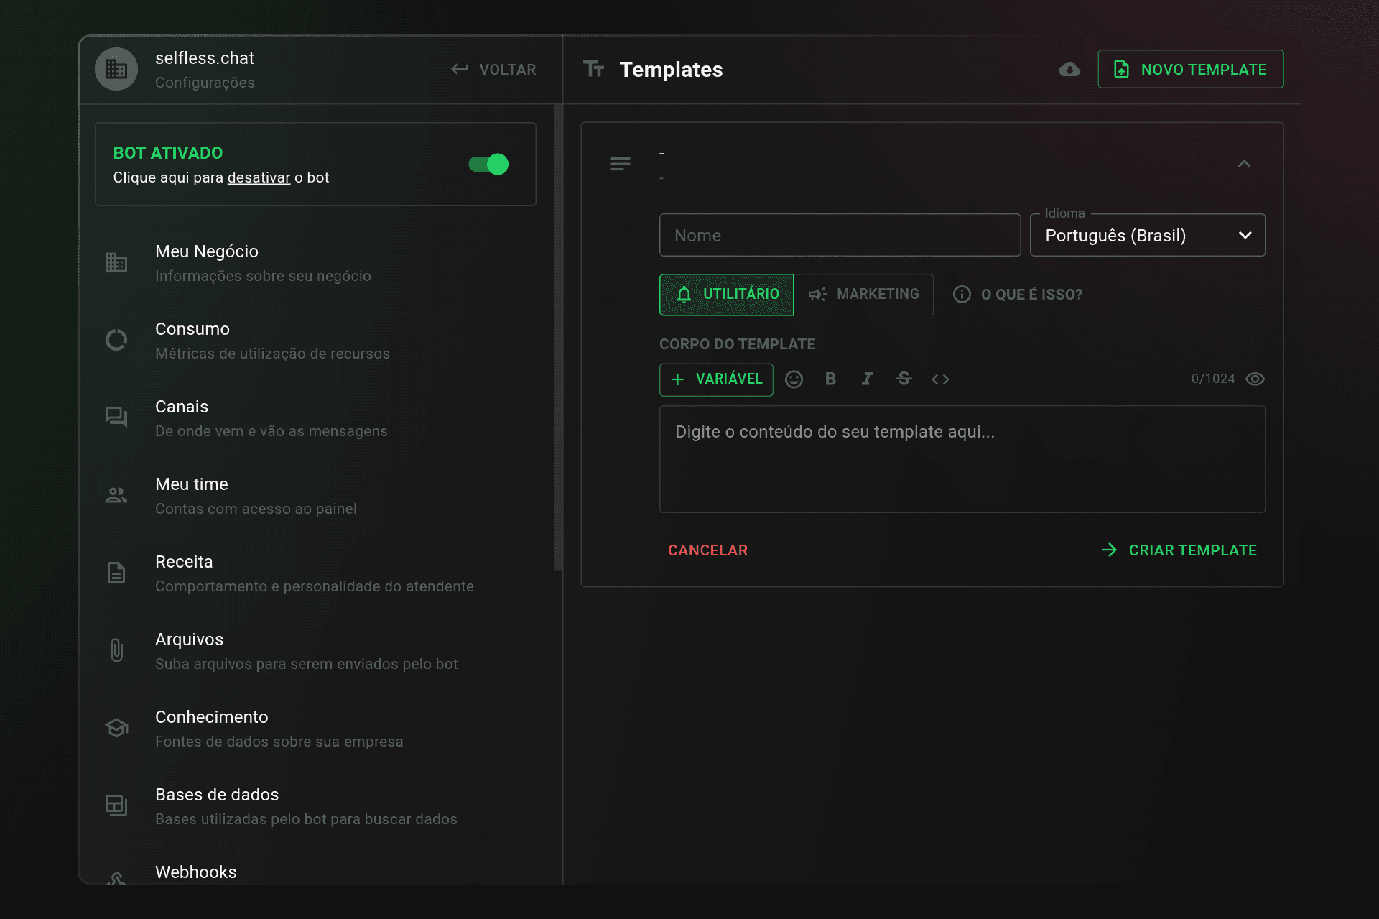Select the Marketing template category
The height and width of the screenshot is (919, 1379).
864,295
